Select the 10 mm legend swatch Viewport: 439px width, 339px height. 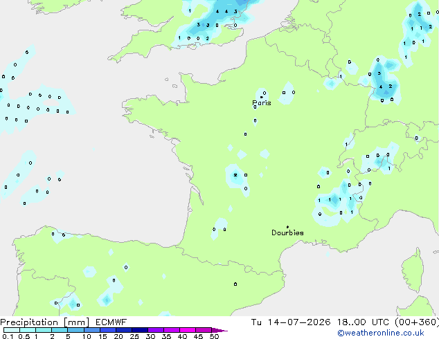92,330
